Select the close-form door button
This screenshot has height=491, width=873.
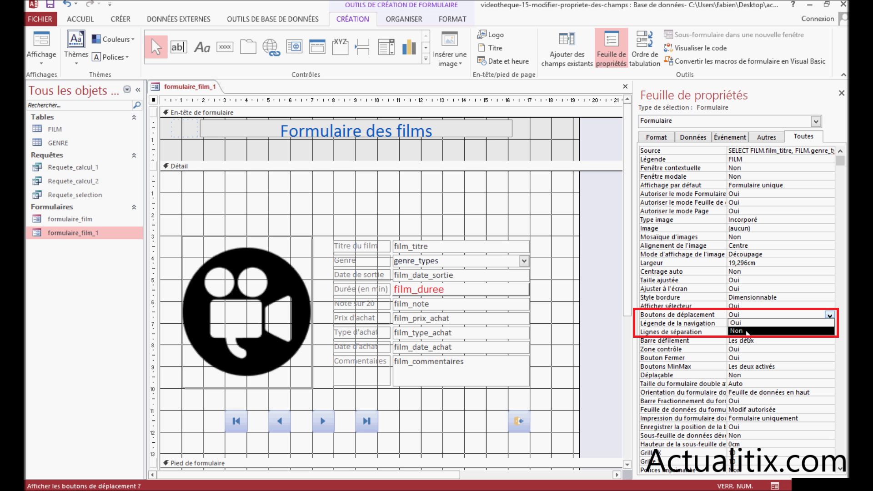coord(519,421)
